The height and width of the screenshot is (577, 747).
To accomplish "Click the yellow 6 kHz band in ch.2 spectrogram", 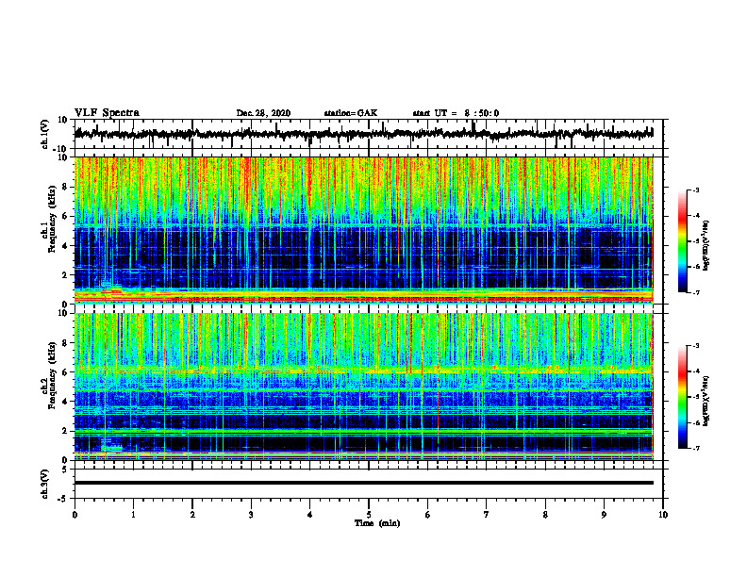I will (364, 370).
